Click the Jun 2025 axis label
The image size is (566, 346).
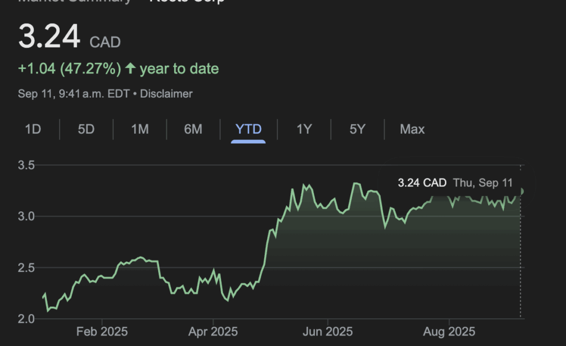[x=328, y=332]
